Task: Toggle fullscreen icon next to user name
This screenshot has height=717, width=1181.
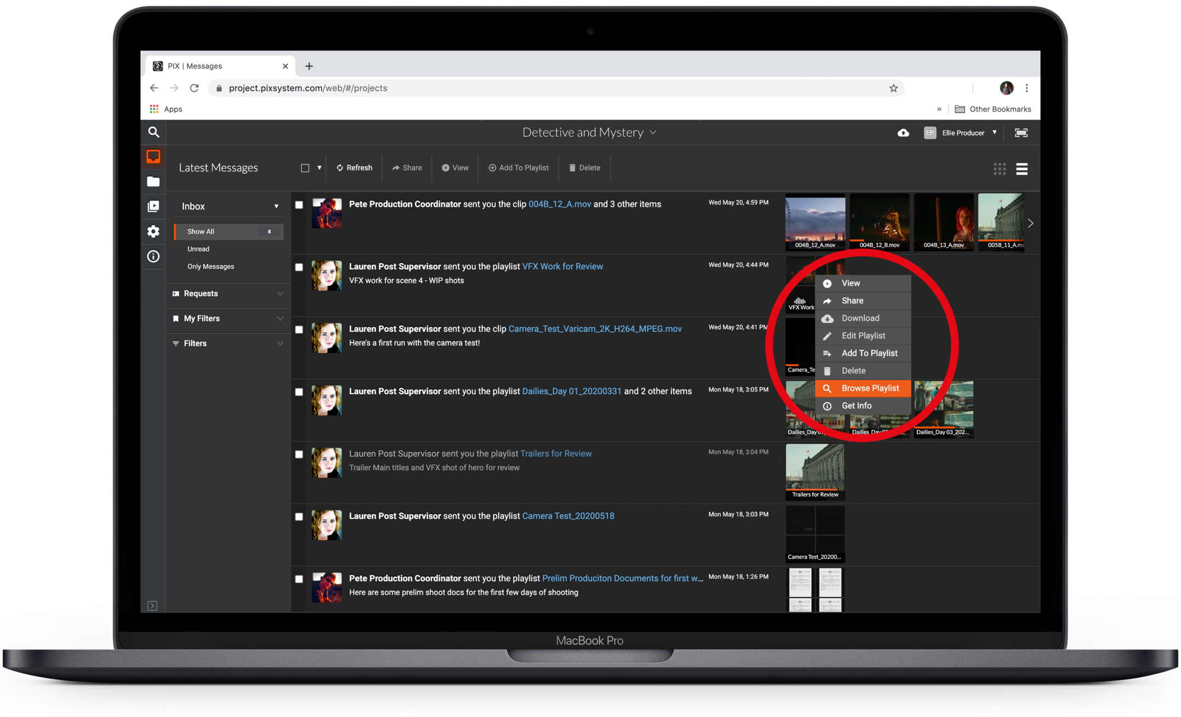Action: point(1021,133)
